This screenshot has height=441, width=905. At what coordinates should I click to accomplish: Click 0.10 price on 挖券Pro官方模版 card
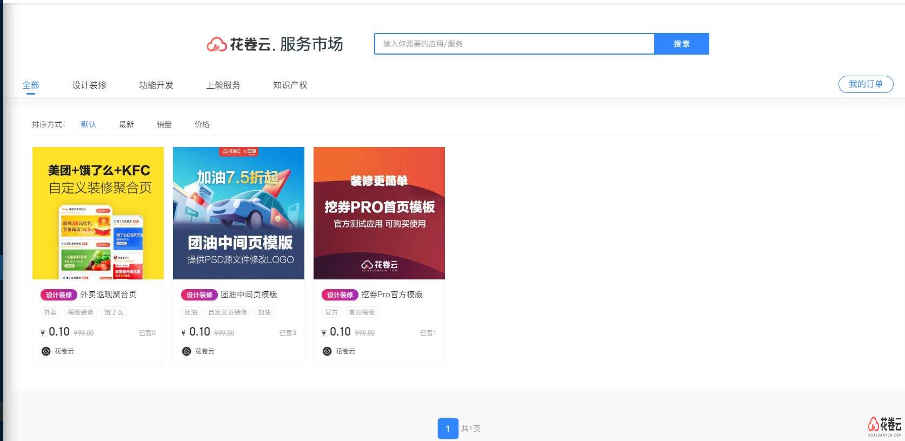click(340, 332)
